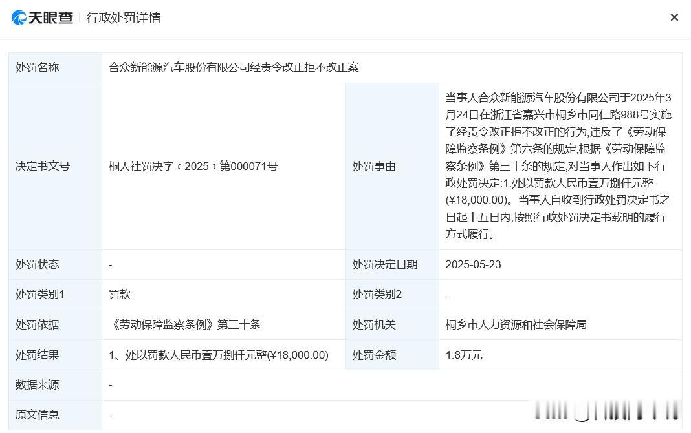Image resolution: width=691 pixels, height=433 pixels.
Task: Select the 罚款 value
Action: [120, 295]
